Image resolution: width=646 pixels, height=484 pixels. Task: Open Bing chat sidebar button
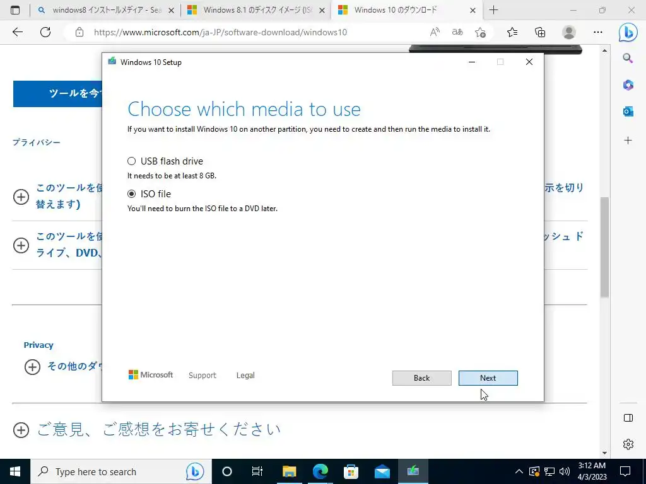[x=628, y=32]
